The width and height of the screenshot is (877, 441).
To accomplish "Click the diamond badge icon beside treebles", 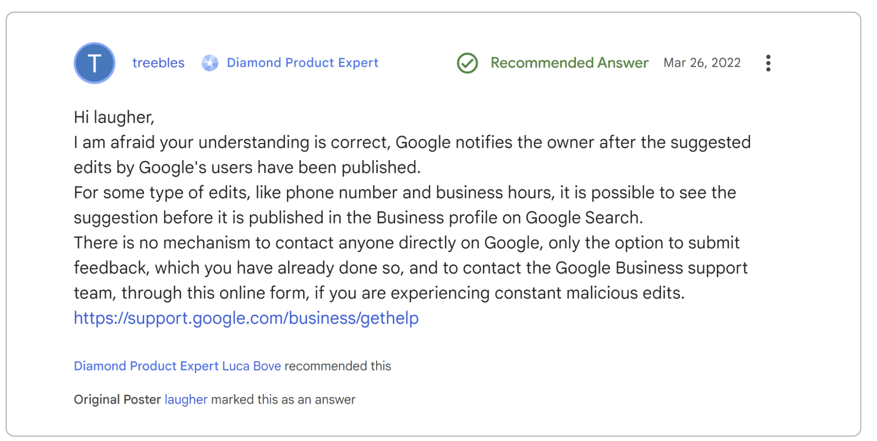I will 210,63.
